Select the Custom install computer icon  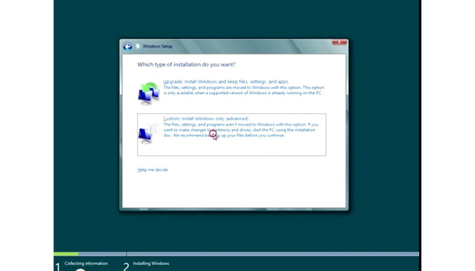click(x=149, y=134)
